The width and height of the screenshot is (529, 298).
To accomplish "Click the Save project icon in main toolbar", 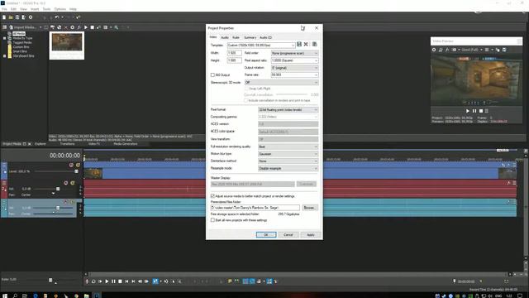I will click(17, 17).
